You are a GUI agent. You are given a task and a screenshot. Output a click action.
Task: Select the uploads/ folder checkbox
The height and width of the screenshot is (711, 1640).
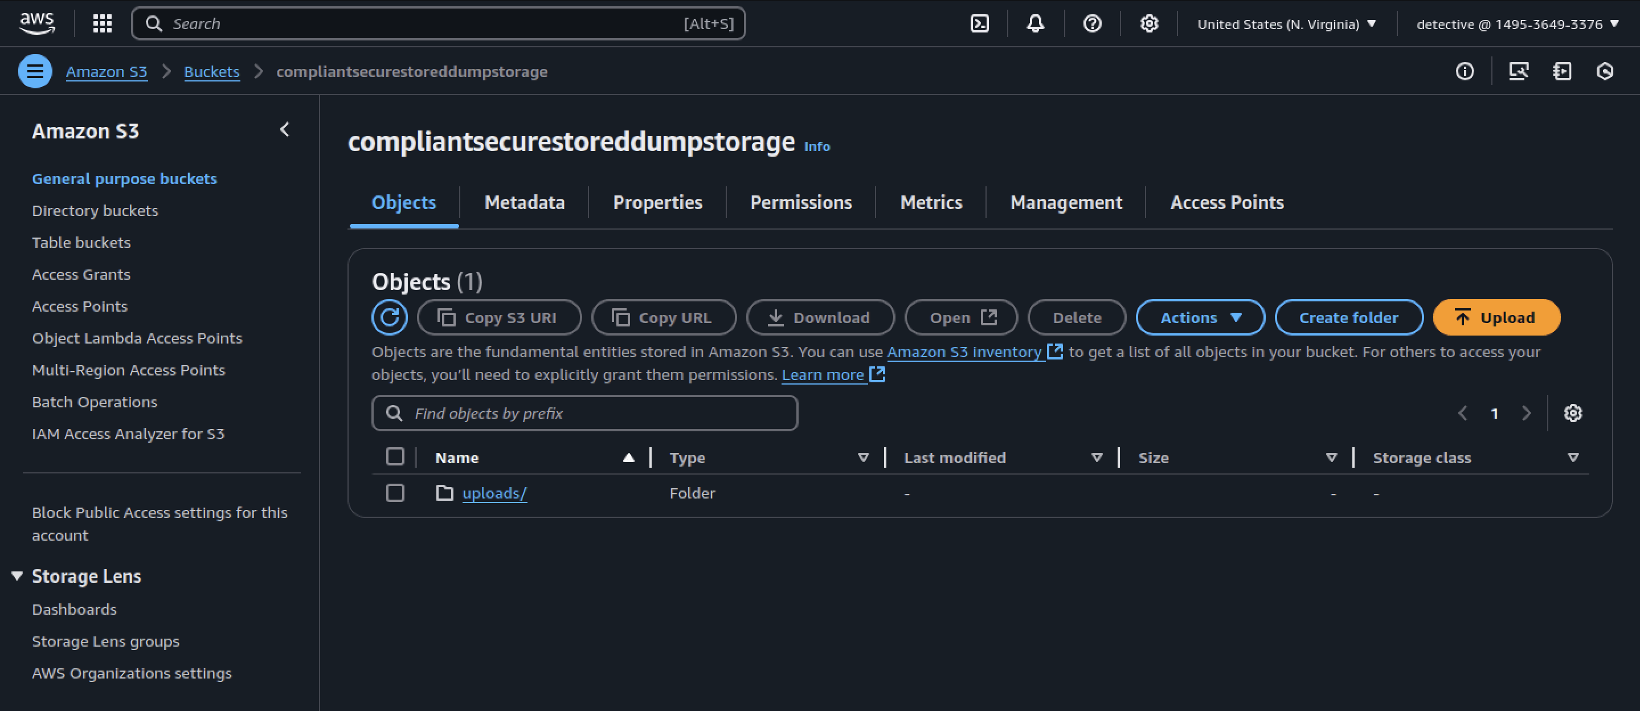395,493
